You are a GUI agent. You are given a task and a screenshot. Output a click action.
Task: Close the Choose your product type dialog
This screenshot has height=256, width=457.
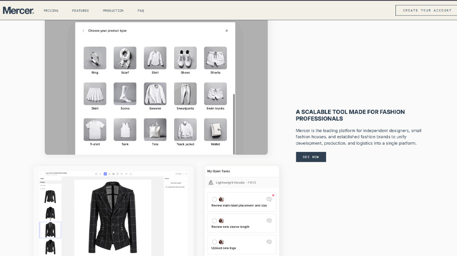pyautogui.click(x=227, y=31)
